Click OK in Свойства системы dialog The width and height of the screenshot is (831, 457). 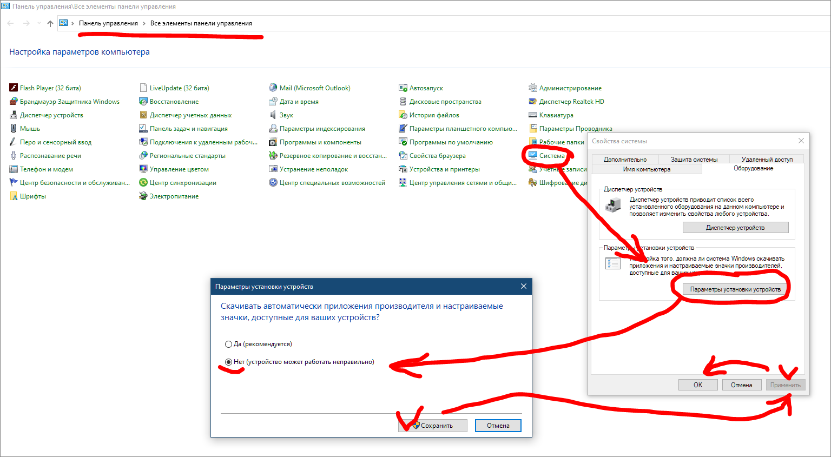[698, 385]
